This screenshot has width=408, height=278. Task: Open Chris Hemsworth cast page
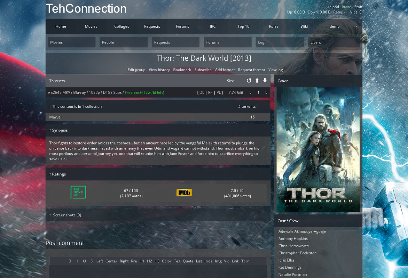(293, 246)
